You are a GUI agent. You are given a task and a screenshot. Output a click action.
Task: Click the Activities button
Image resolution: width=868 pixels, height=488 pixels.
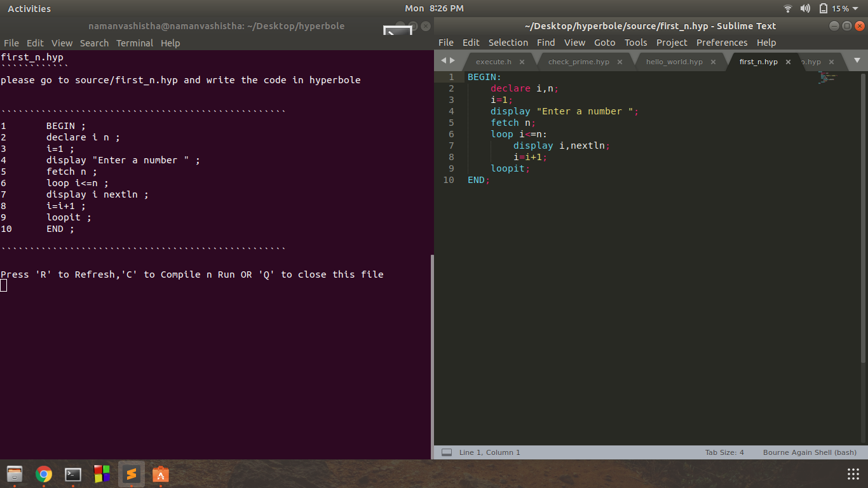coord(29,8)
